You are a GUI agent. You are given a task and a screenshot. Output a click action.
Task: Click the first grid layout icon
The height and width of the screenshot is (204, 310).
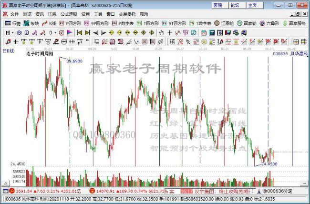tap(296, 42)
